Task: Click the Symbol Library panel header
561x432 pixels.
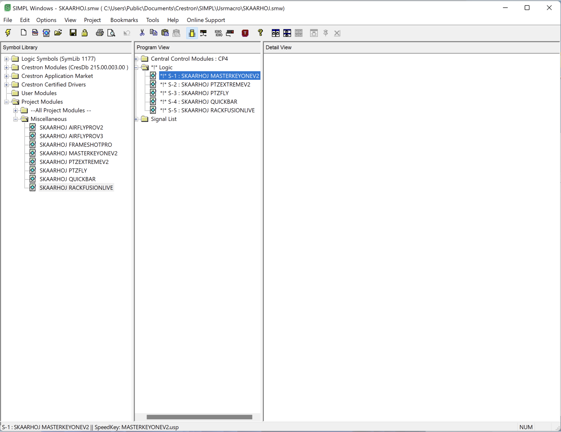Action: tap(66, 47)
